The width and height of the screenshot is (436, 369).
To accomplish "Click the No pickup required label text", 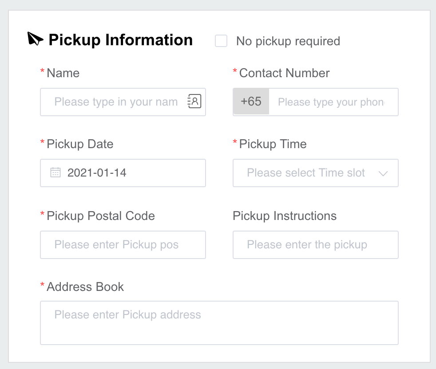I will tap(288, 41).
